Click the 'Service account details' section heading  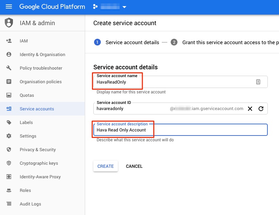(125, 67)
